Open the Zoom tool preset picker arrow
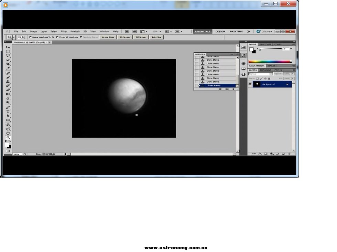 pos(14,37)
